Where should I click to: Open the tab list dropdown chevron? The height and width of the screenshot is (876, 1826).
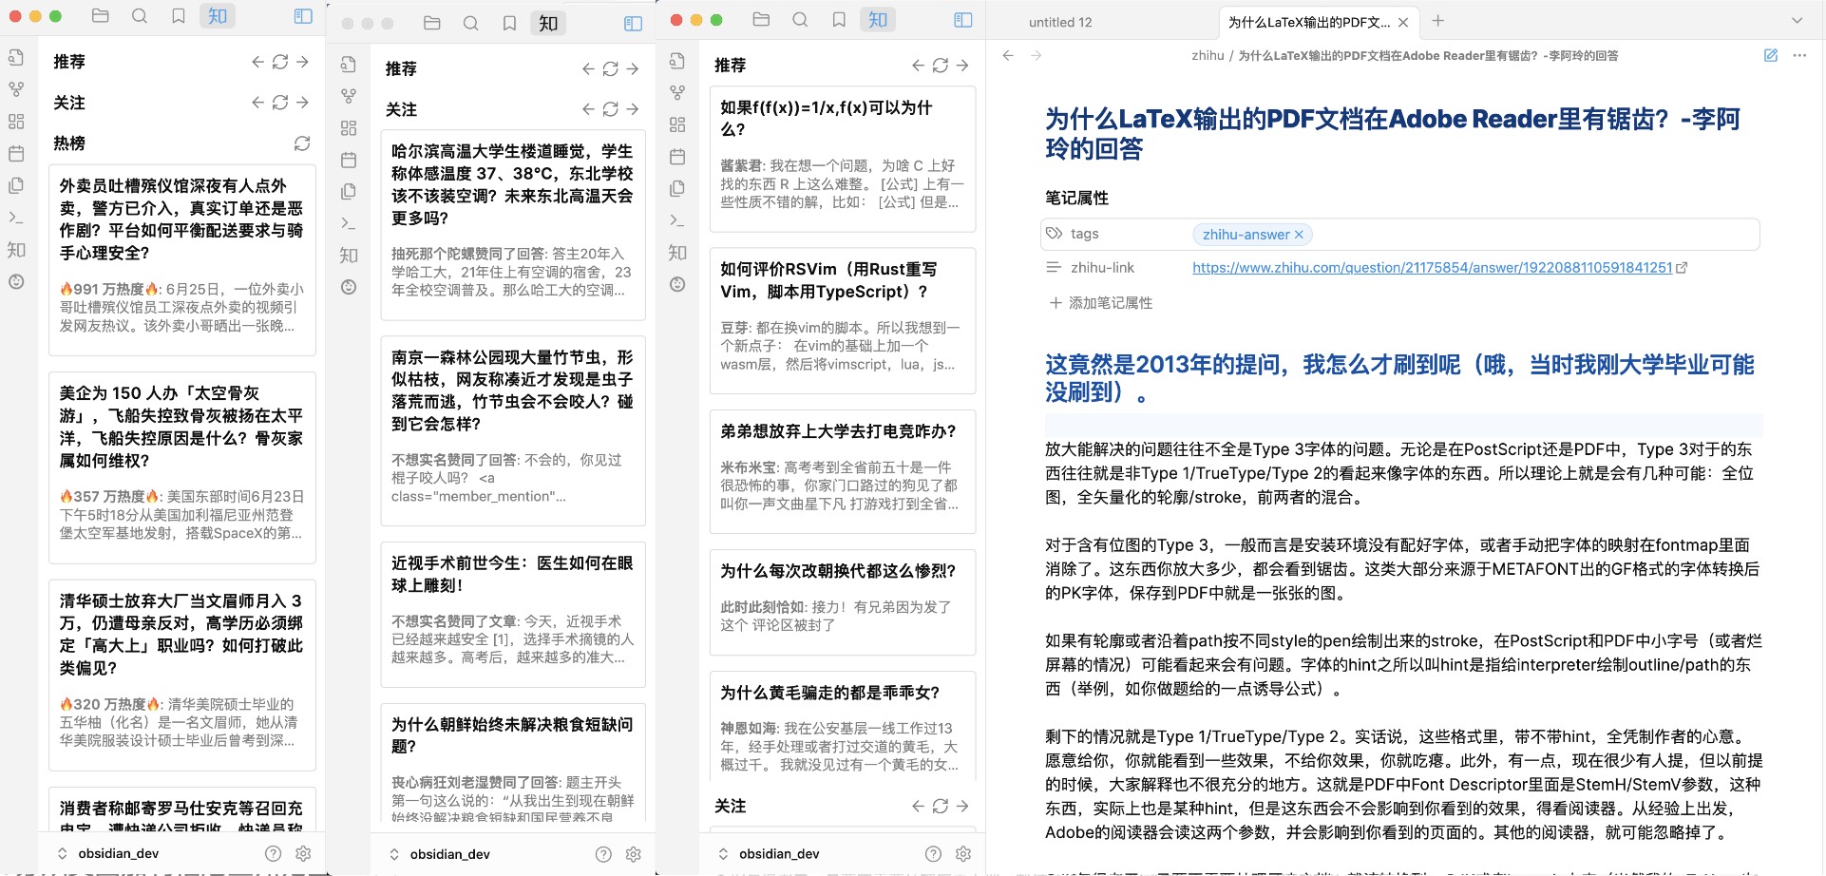(1797, 21)
